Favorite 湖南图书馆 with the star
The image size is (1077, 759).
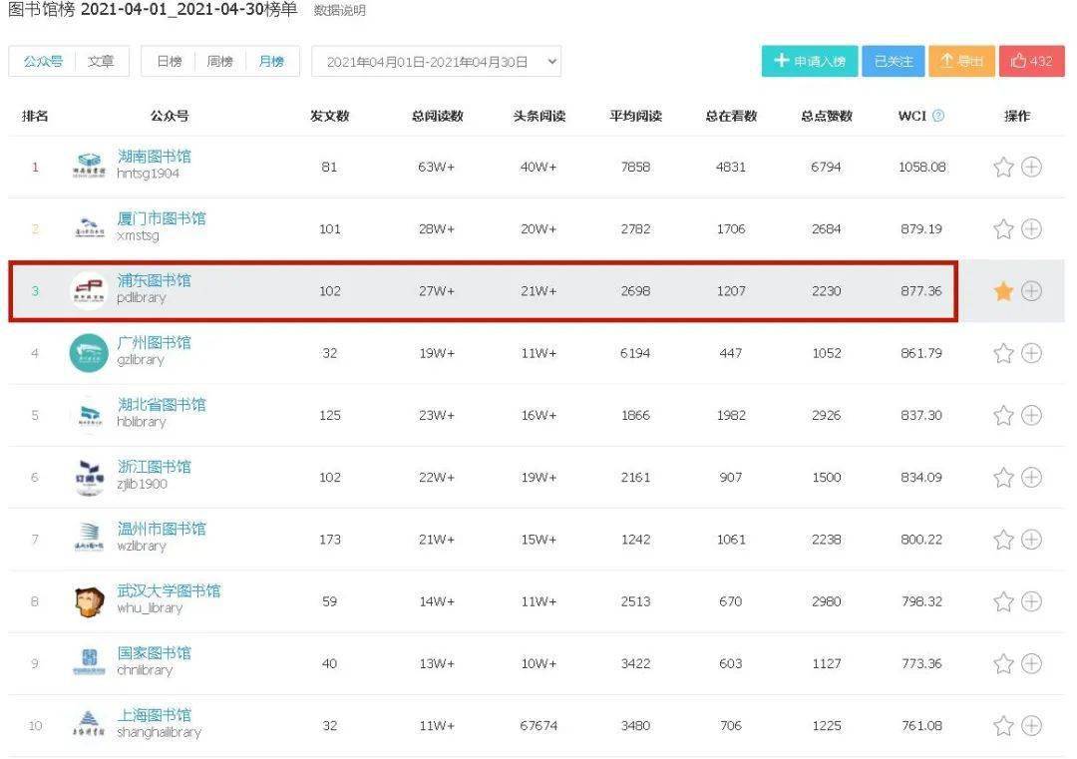click(1003, 167)
